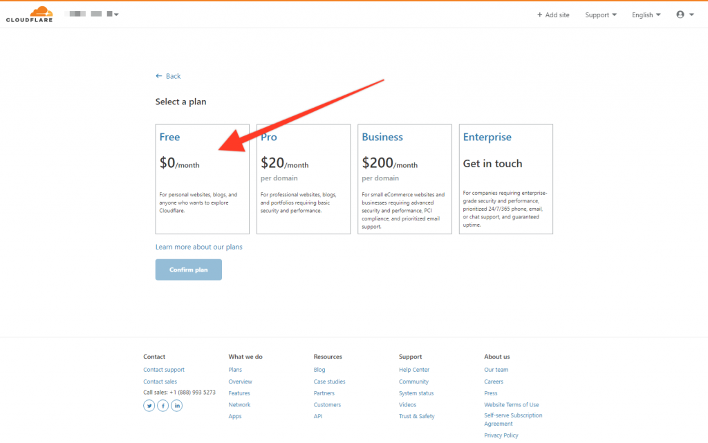Open Website Terms of Use link
This screenshot has height=443, width=708.
[x=511, y=405]
